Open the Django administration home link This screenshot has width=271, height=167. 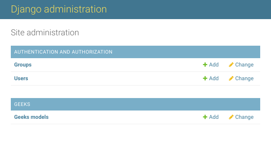point(59,9)
